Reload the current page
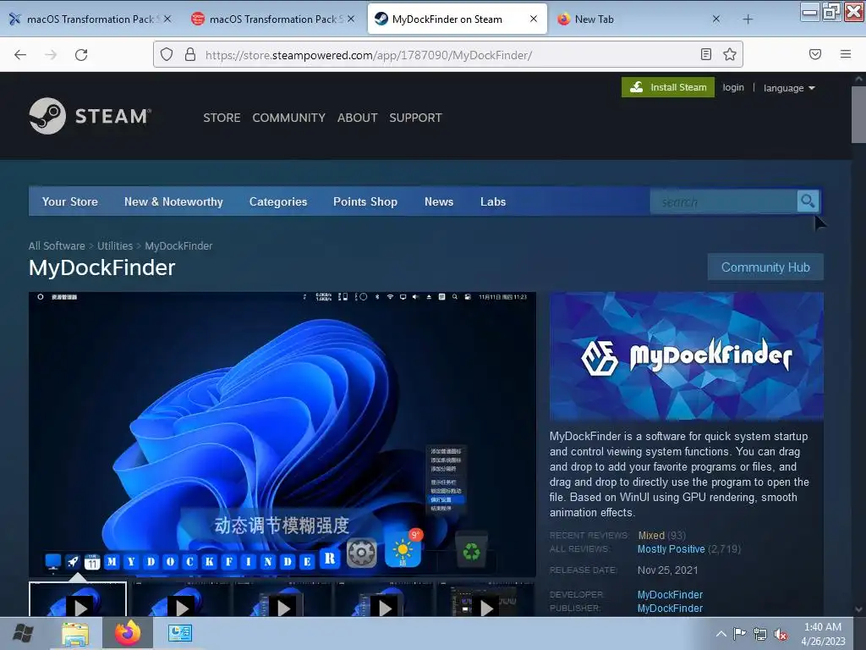 tap(81, 55)
